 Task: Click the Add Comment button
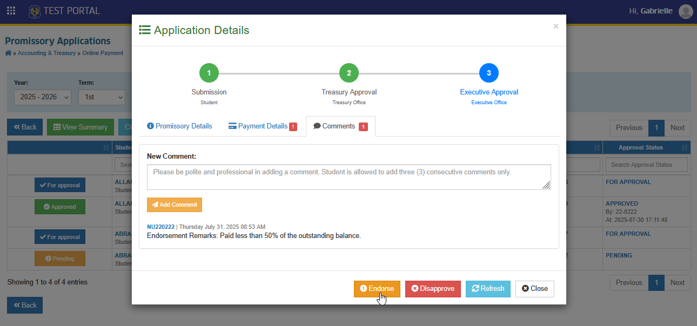click(x=175, y=205)
